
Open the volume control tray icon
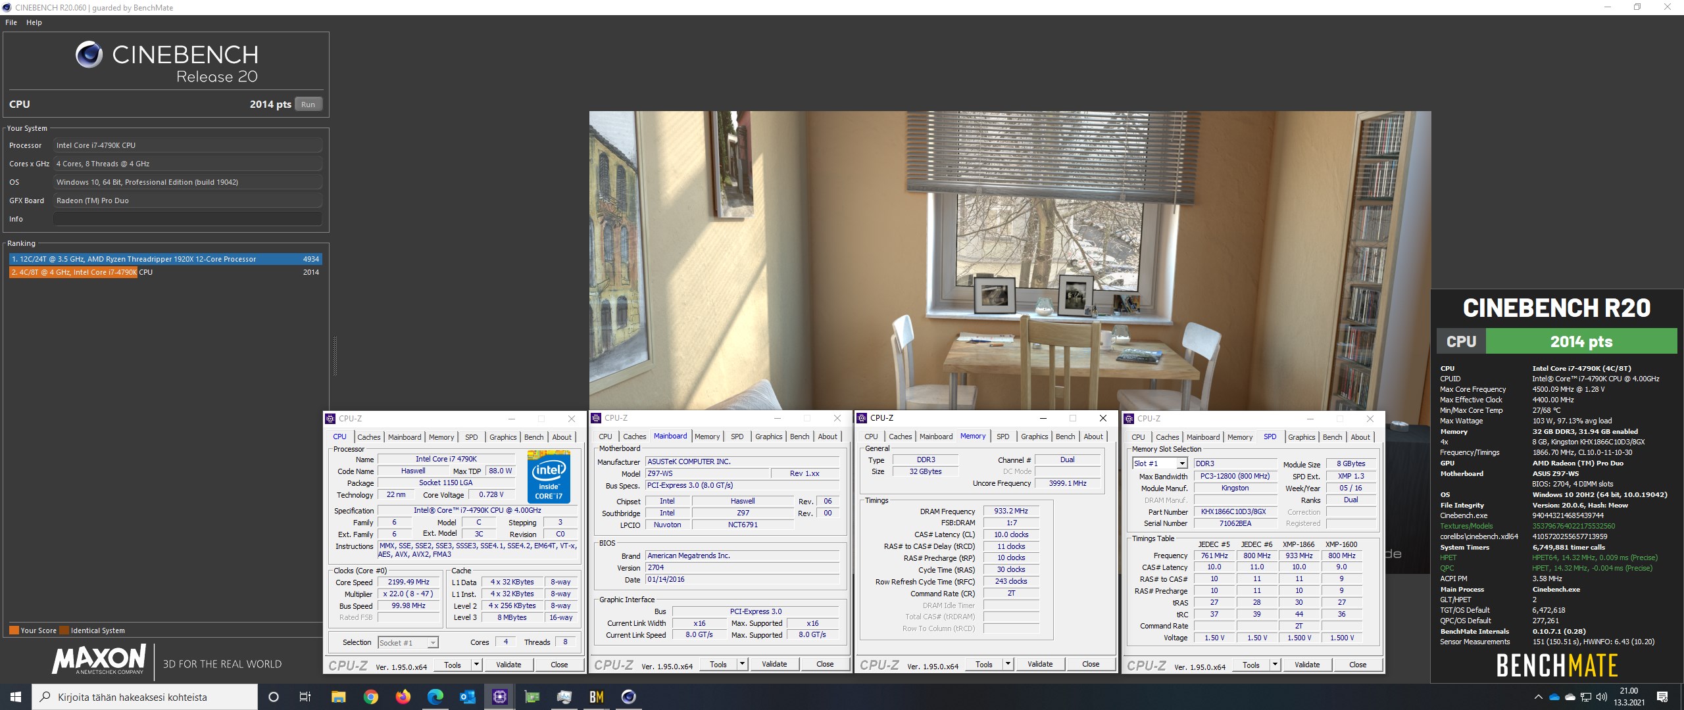tap(1602, 697)
